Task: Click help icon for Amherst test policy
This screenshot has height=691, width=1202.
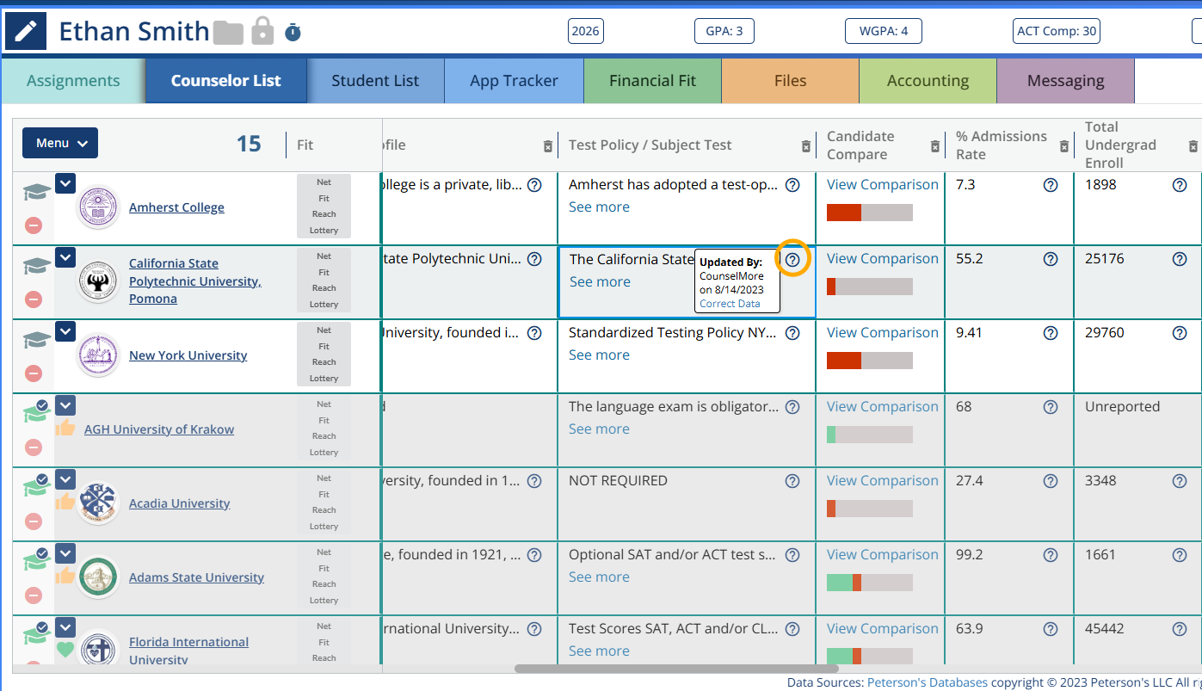Action: pos(792,185)
